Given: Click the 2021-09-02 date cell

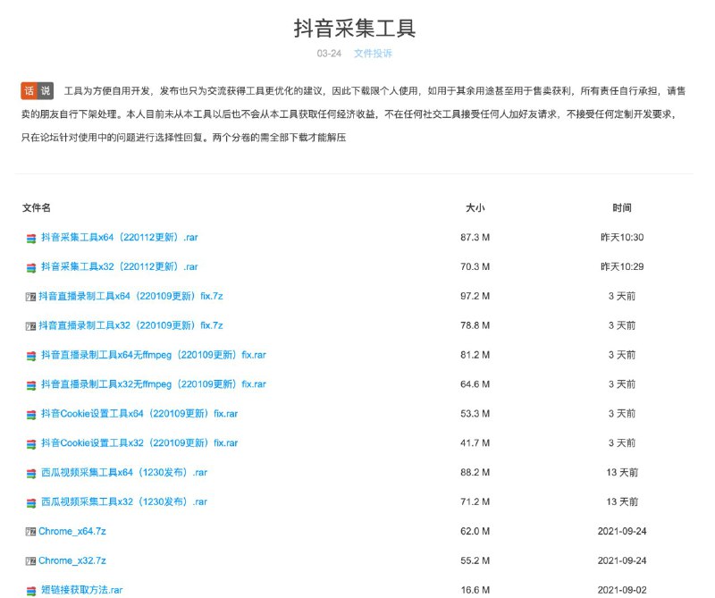Looking at the screenshot, I should (622, 590).
